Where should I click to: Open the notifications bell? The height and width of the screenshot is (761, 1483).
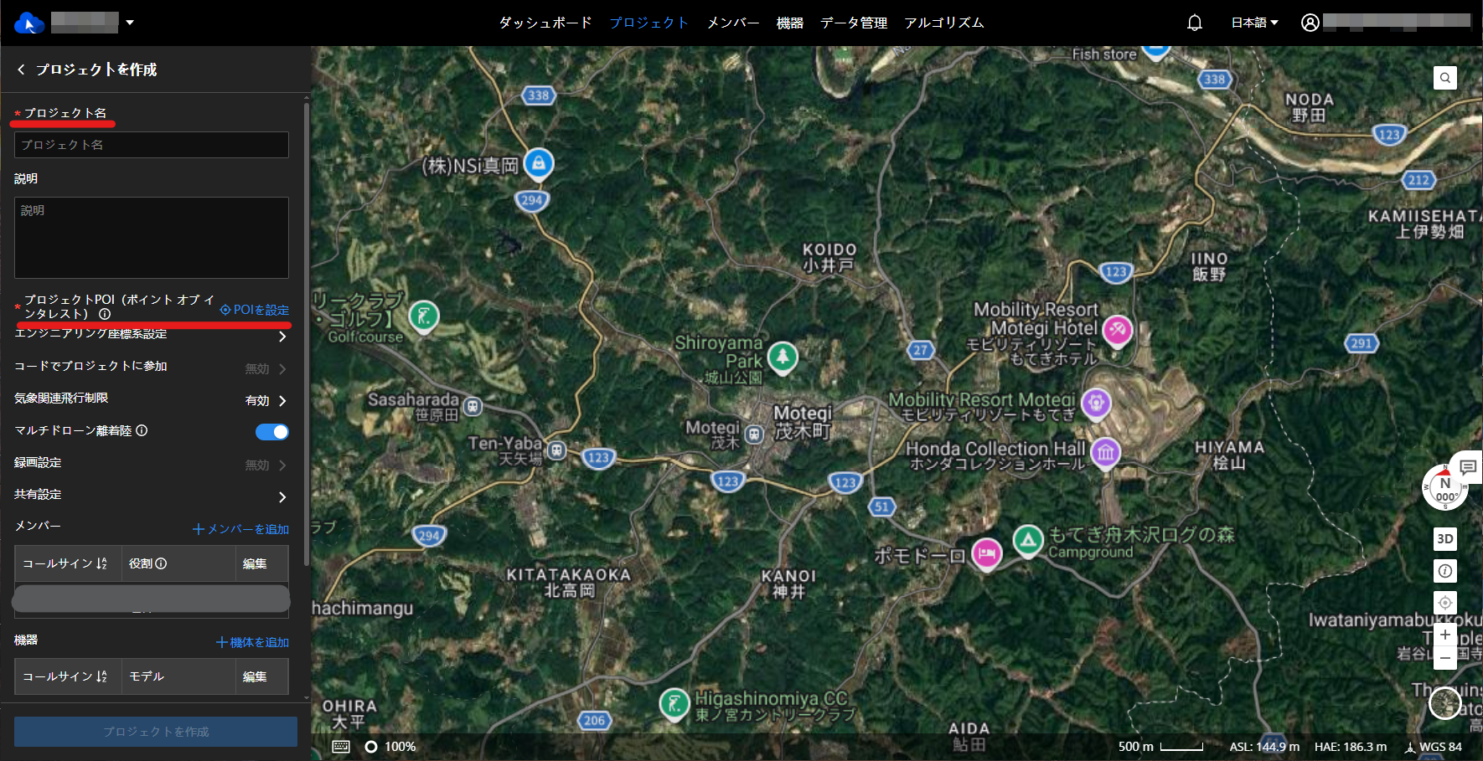point(1195,23)
